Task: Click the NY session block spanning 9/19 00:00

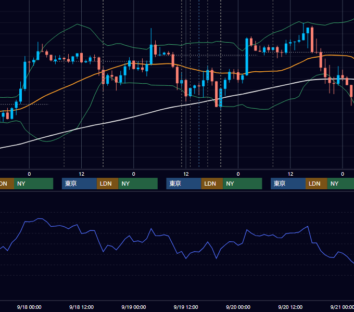Action: pyautogui.click(x=138, y=184)
